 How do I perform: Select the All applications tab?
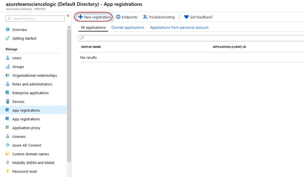tap(93, 28)
